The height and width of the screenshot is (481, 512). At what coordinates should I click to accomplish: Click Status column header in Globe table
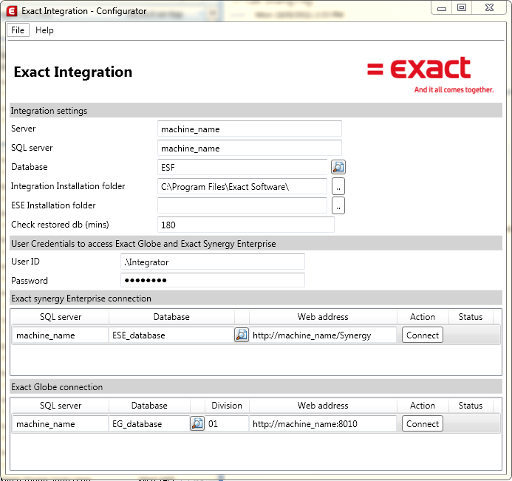pos(471,405)
